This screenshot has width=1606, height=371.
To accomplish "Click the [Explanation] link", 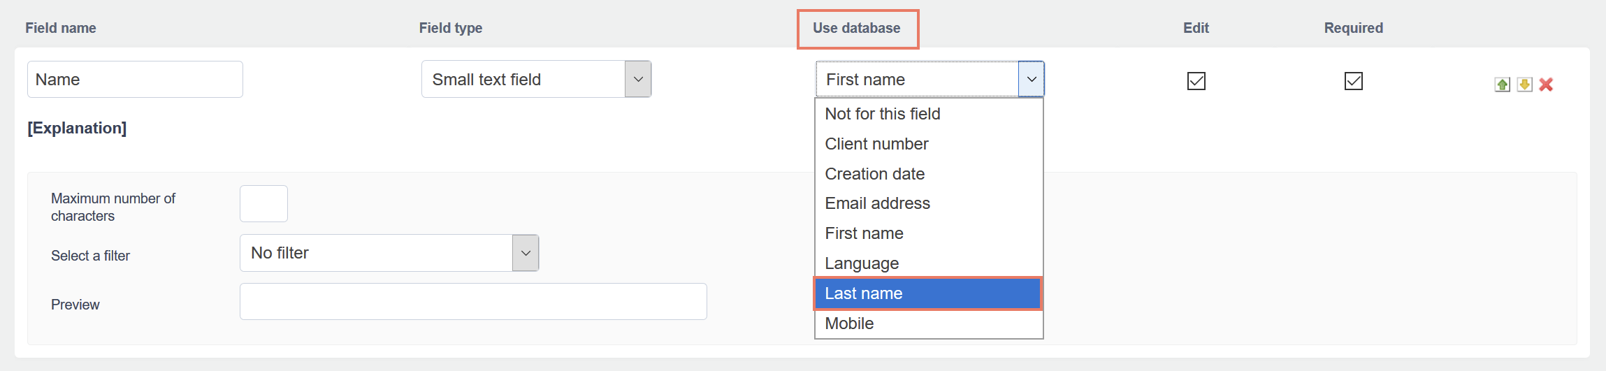I will pos(77,129).
